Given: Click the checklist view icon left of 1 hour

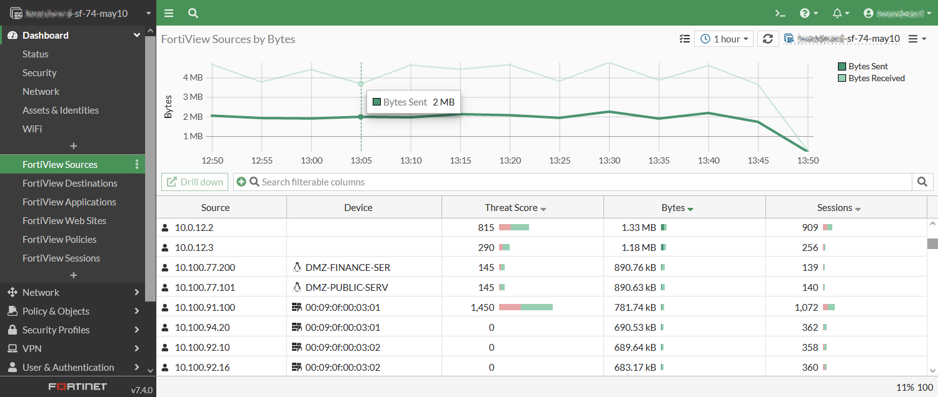Looking at the screenshot, I should pos(684,39).
